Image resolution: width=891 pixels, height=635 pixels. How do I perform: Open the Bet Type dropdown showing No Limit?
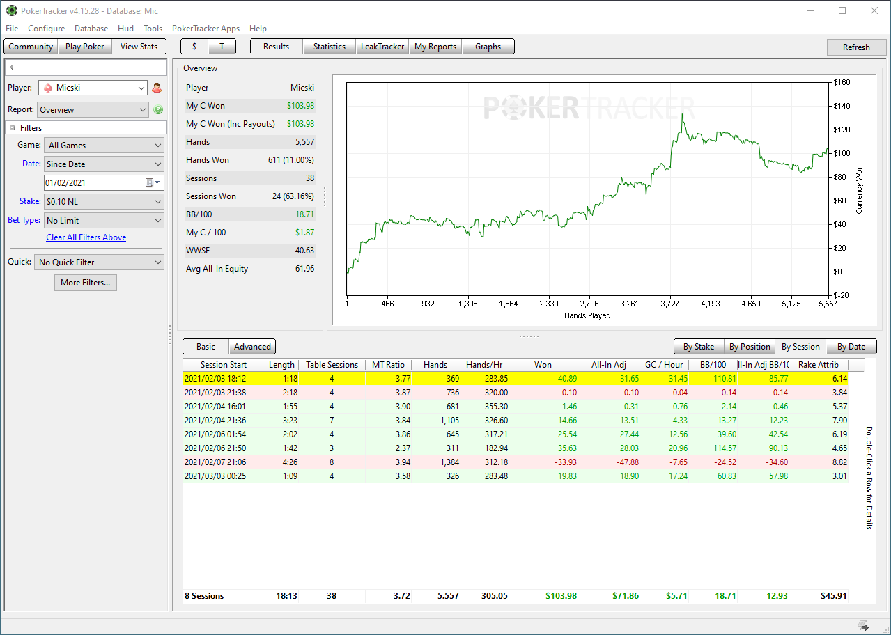pyautogui.click(x=104, y=221)
